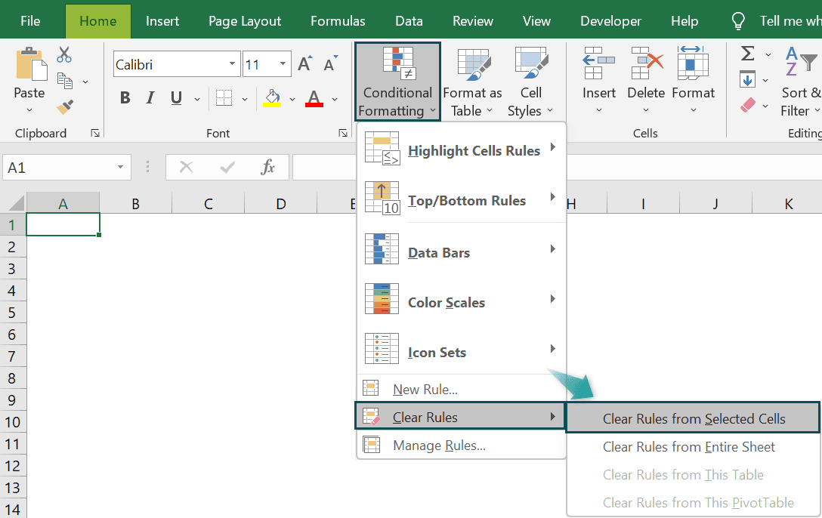The image size is (822, 518).
Task: Open Top/Bottom Rules submenu
Action: 462,200
